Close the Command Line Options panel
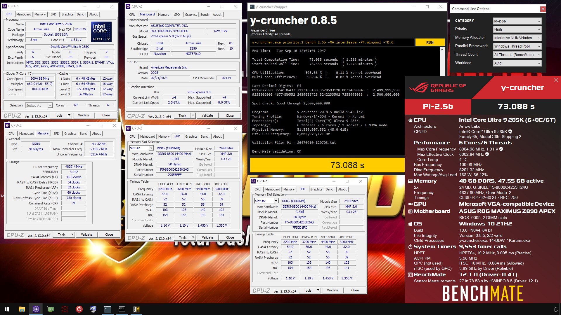This screenshot has height=315, width=561. coord(543,9)
